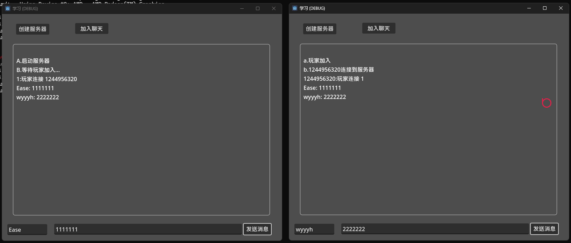Viewport: 571px width, 243px height.
Task: Minimize the right 学习 (DEBUG) window
Action: [529, 8]
